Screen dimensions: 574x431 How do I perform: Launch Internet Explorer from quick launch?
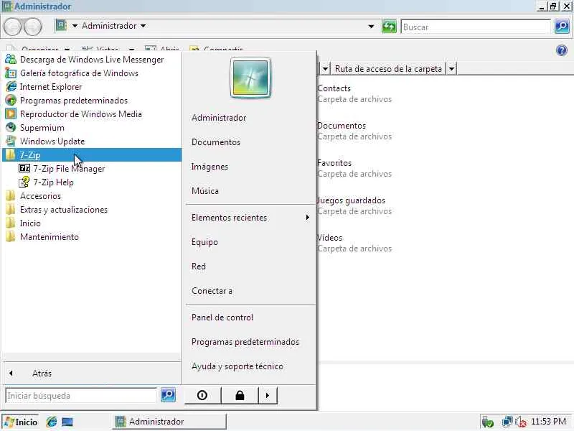tap(52, 422)
